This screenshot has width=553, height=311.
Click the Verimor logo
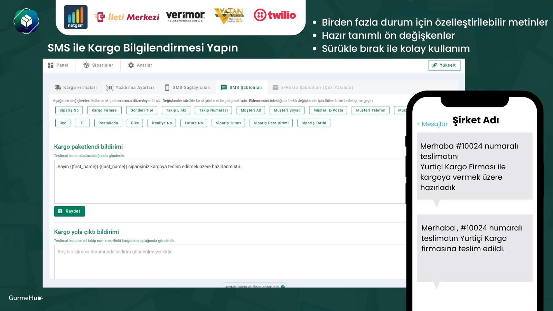tap(186, 16)
